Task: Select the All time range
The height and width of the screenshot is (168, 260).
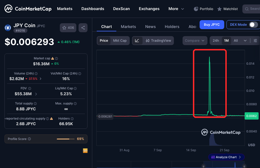Action: click(236, 41)
